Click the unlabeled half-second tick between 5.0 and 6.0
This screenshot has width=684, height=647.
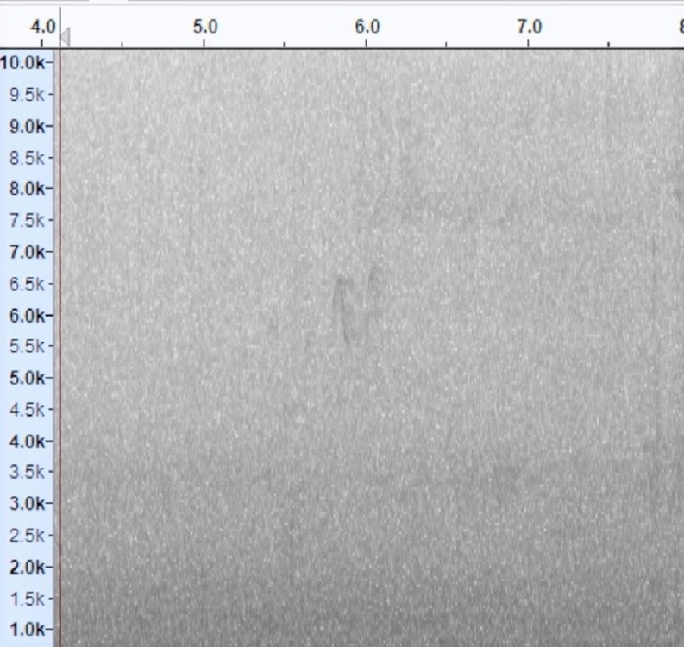[285, 42]
